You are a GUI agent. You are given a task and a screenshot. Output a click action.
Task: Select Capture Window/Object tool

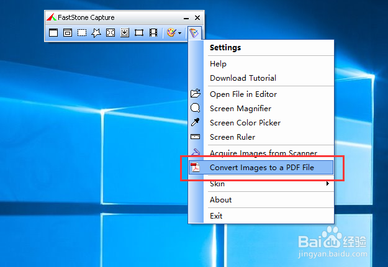click(68, 33)
